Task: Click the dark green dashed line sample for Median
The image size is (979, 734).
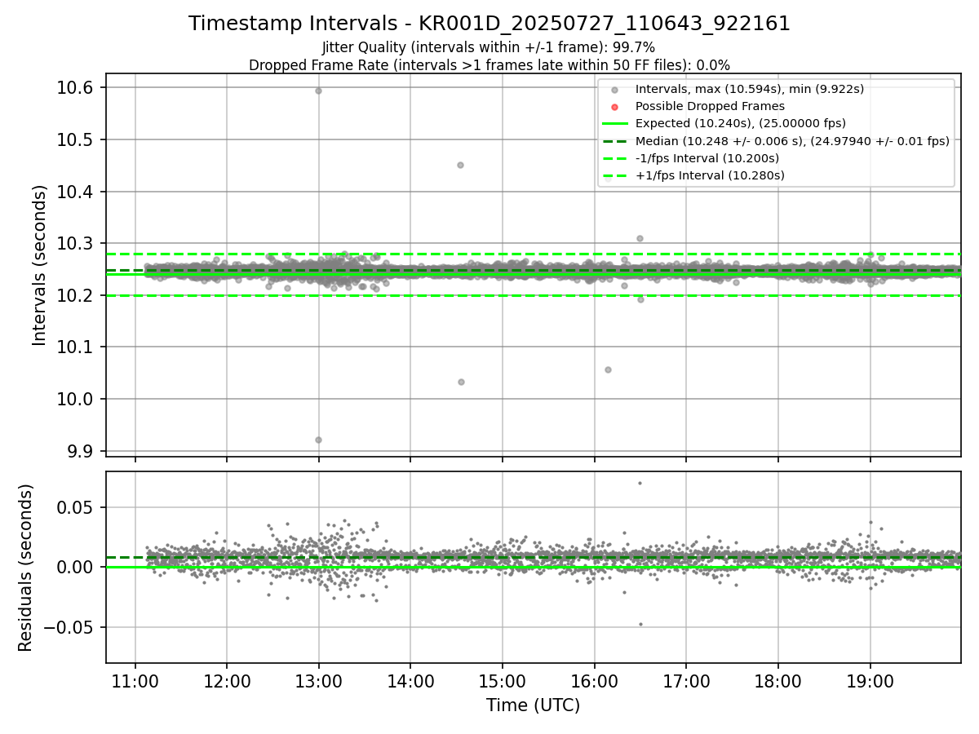Action: click(x=615, y=141)
